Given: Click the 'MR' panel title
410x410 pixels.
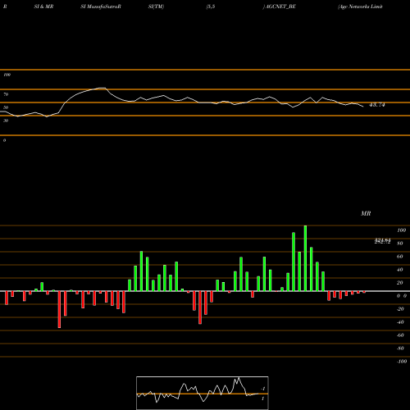Looking at the screenshot, I should click(366, 213).
